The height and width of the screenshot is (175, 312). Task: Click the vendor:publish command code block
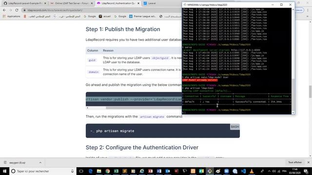click(x=134, y=99)
